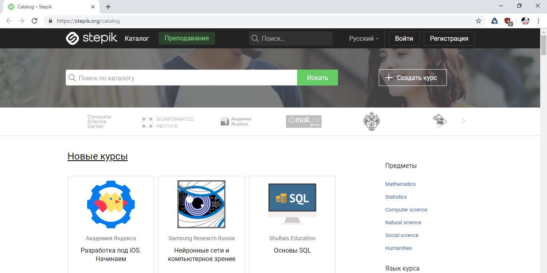Image resolution: width=547 pixels, height=273 pixels.
Task: Open the Mail.ru Group partner logo
Action: (304, 122)
